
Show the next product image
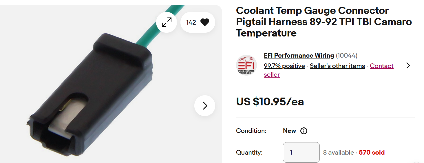point(205,106)
